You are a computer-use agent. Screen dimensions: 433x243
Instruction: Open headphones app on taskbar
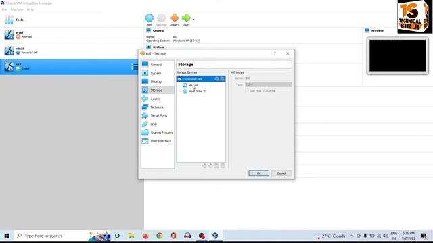[x=187, y=236]
